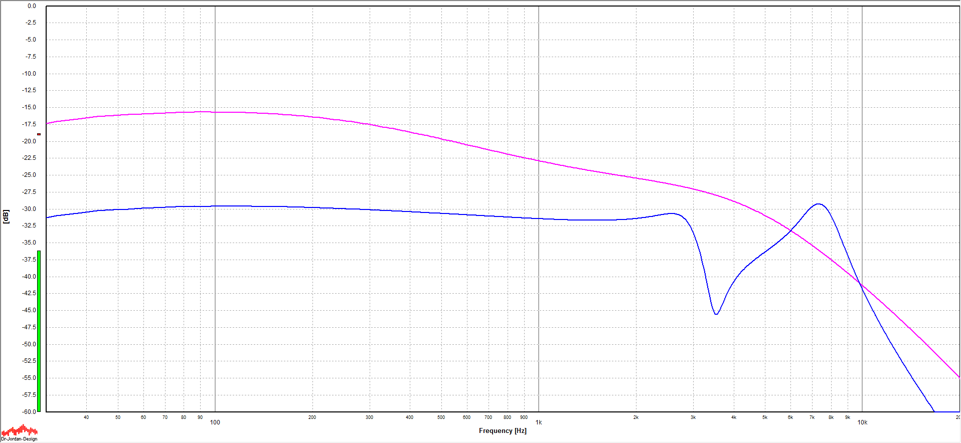Click the blue curve's notch minimum near 3.5k
The height and width of the screenshot is (443, 961).
pos(716,314)
